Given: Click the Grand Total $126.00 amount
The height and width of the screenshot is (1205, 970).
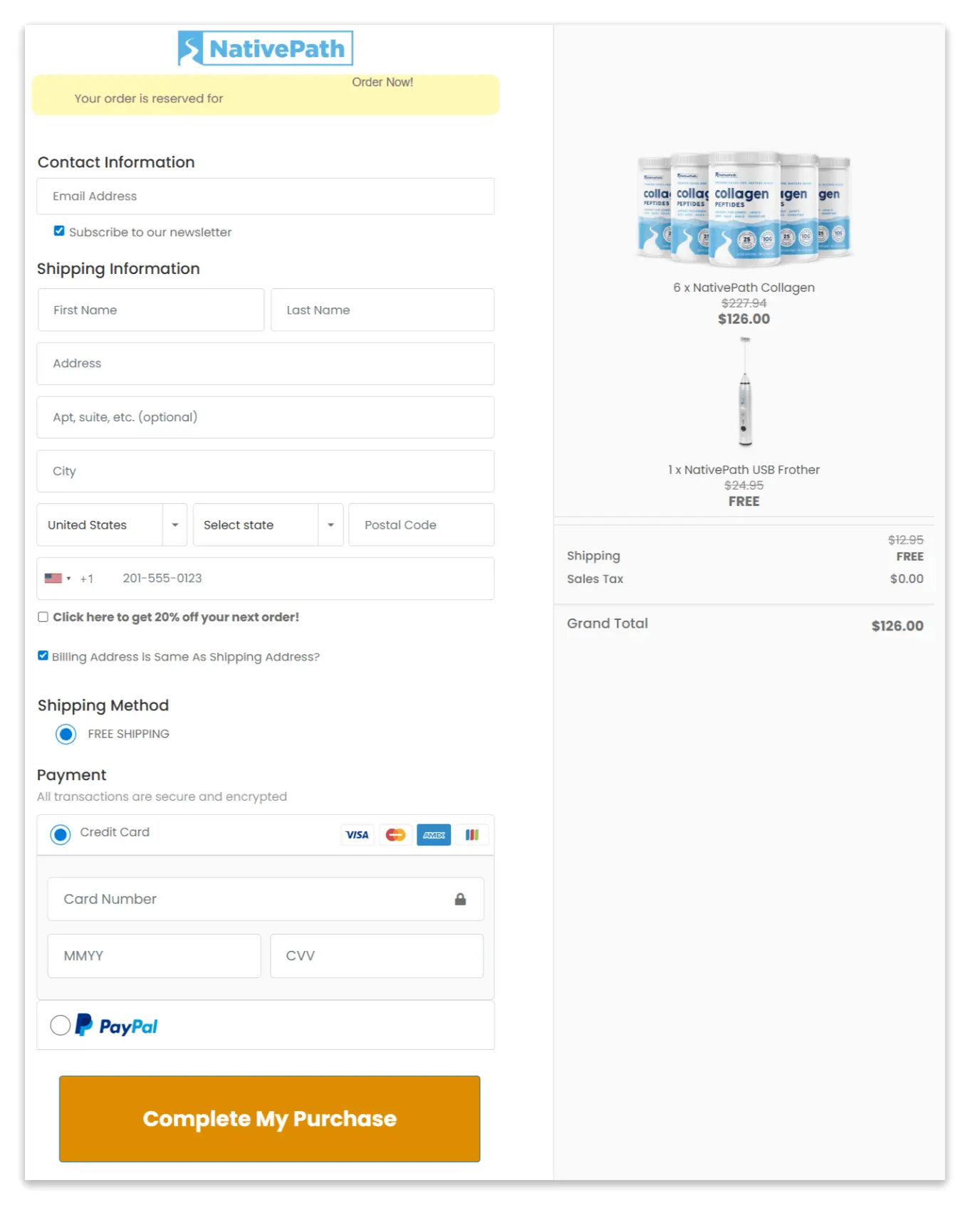Looking at the screenshot, I should point(897,626).
